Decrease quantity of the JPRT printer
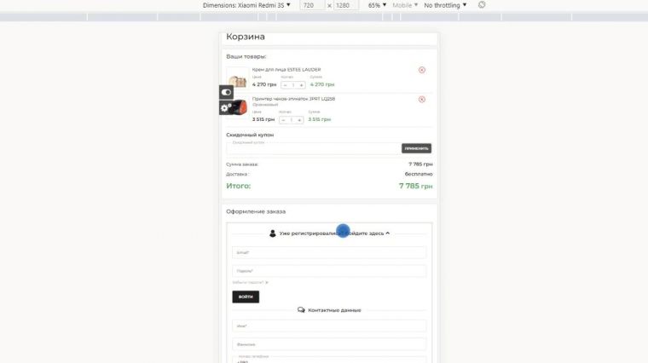 point(284,120)
